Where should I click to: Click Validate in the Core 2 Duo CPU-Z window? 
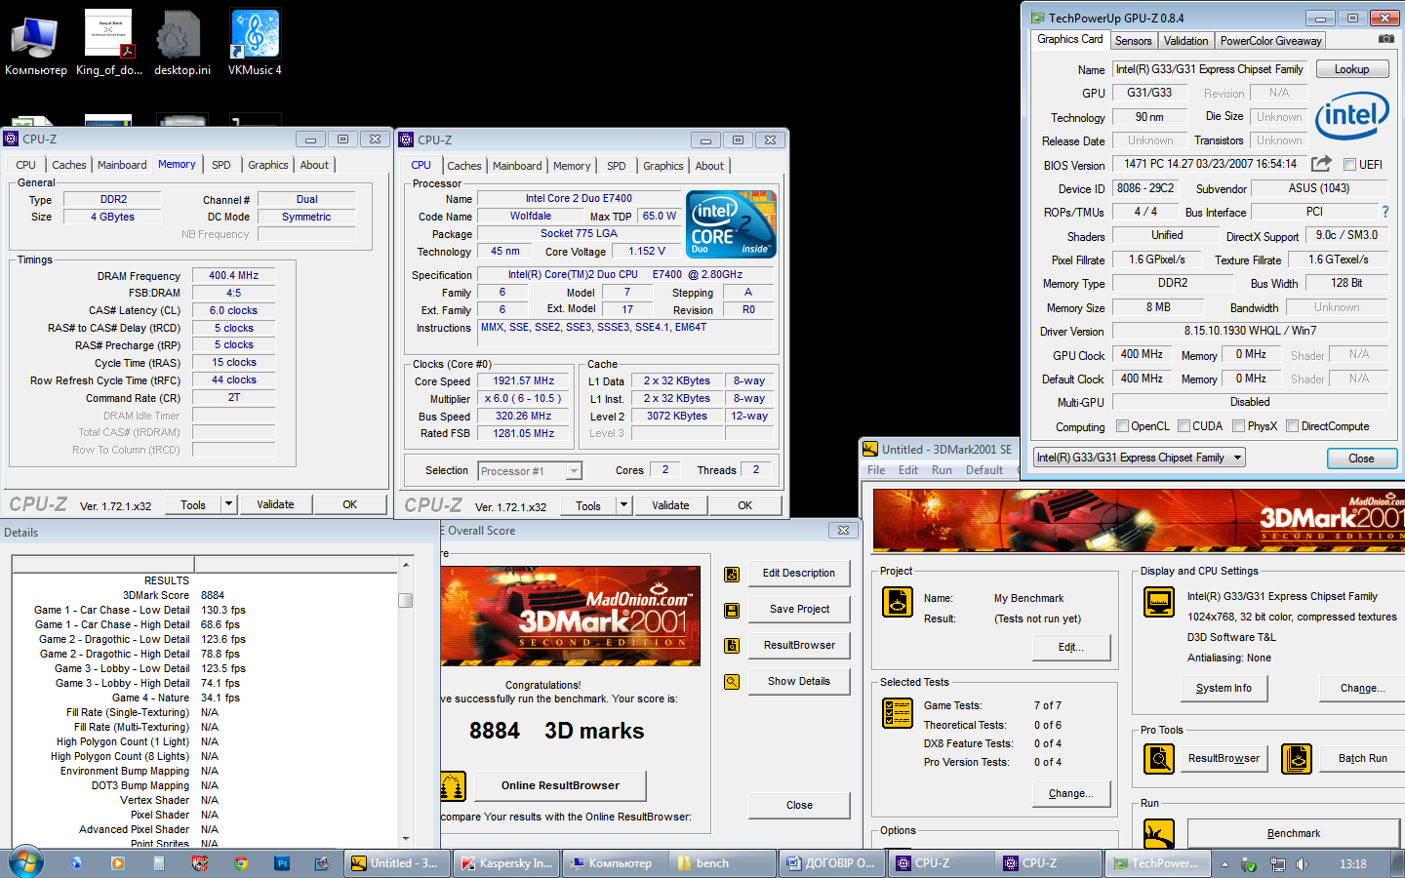coord(670,505)
